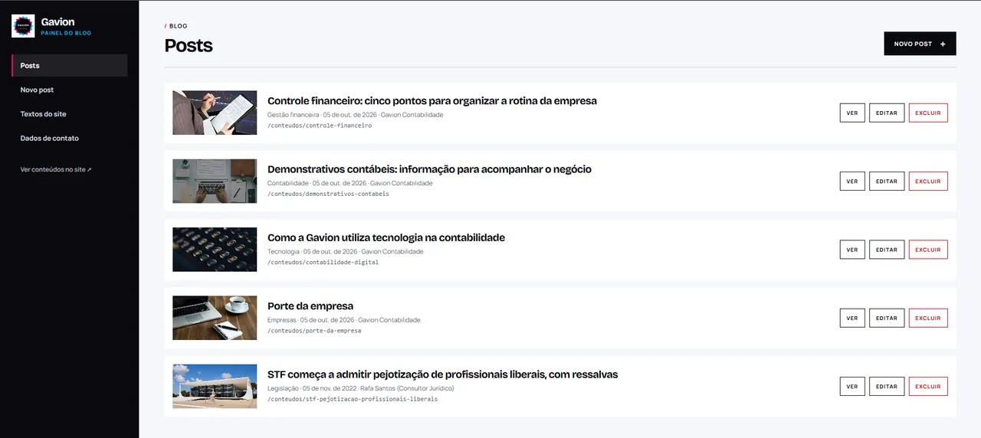View the Demonstrativos contábeis post
981x438 pixels.
pyautogui.click(x=852, y=181)
